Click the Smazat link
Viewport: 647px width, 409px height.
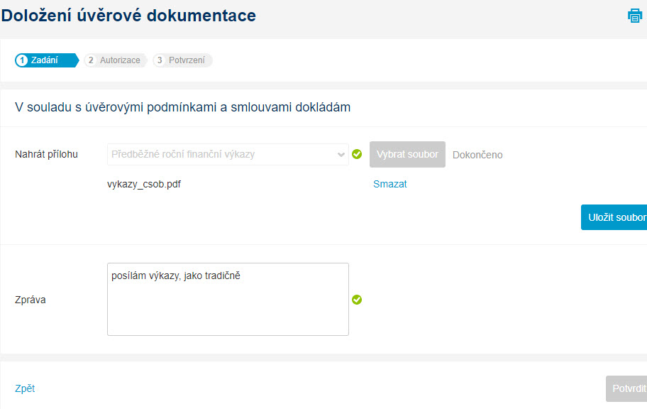pyautogui.click(x=390, y=184)
